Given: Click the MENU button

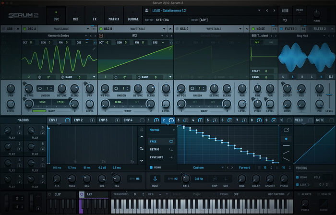Looking at the screenshot, I should point(300,10).
